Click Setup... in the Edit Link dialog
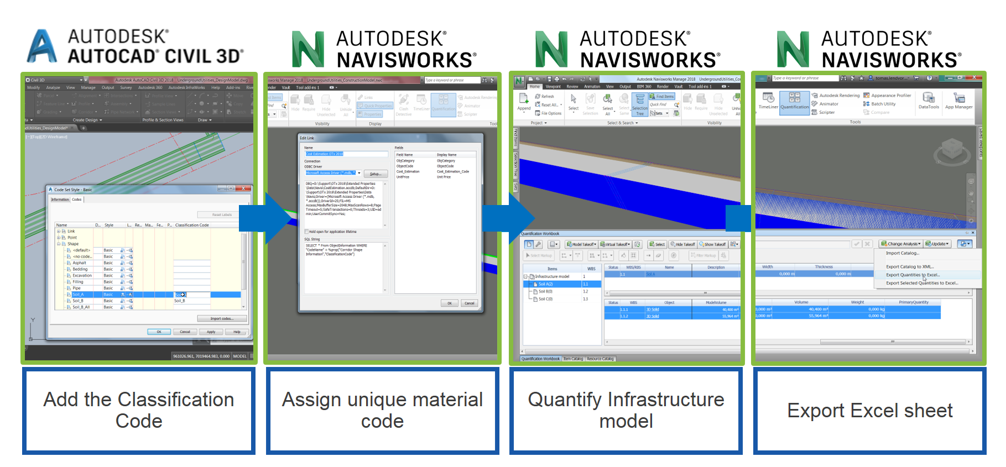 (x=376, y=174)
